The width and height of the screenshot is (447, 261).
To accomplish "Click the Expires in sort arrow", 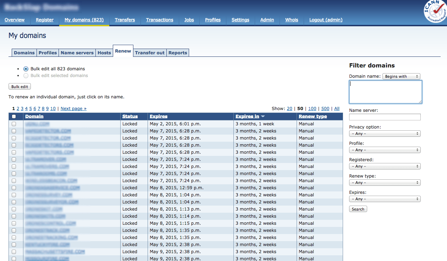I will click(x=263, y=116).
